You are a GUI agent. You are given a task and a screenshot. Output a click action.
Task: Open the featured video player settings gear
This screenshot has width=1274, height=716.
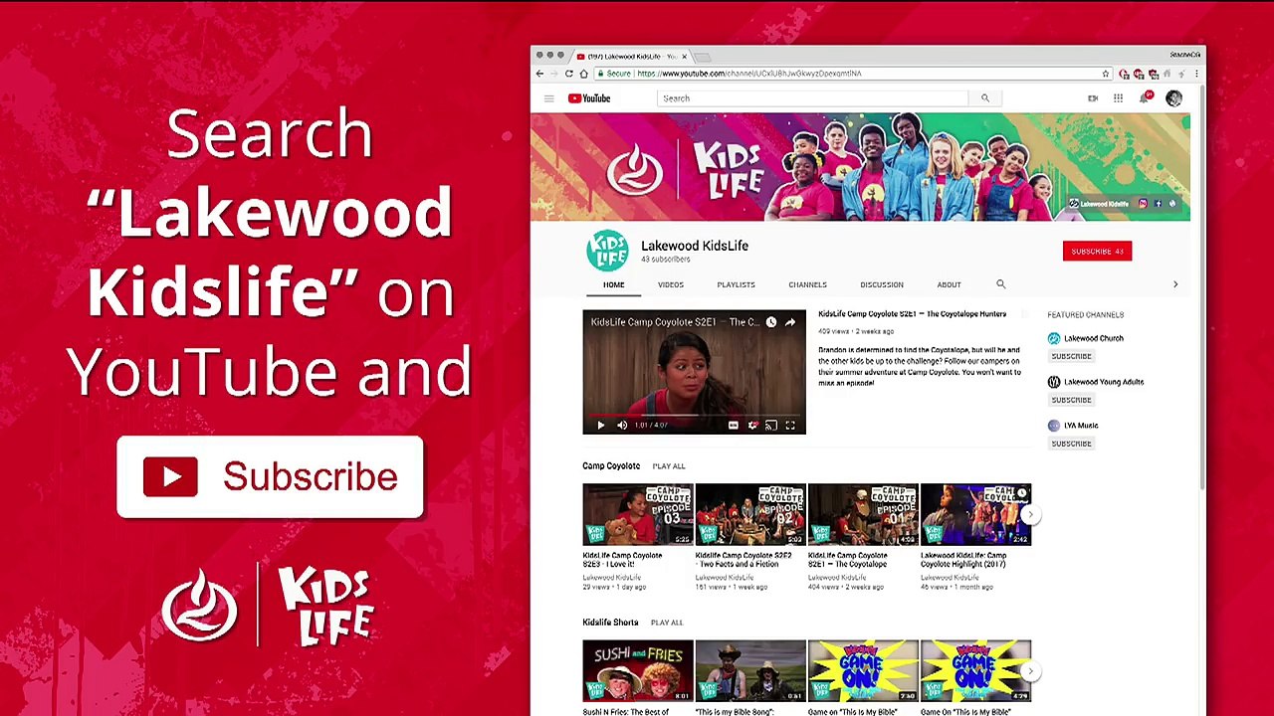pos(752,426)
